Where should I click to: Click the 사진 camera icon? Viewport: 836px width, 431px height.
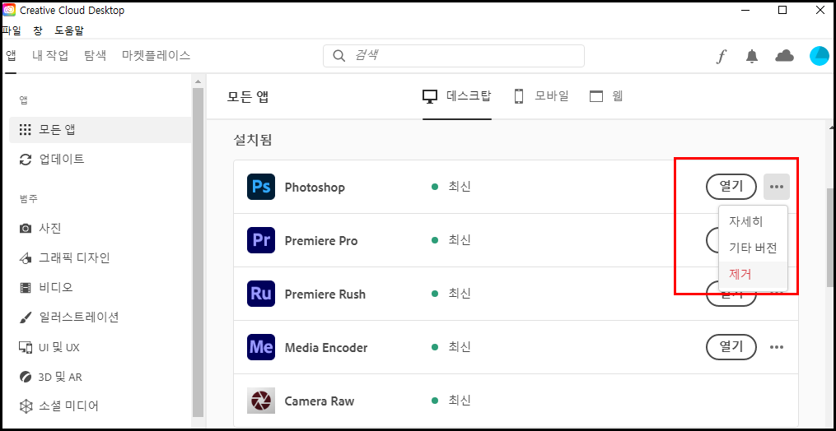point(25,229)
